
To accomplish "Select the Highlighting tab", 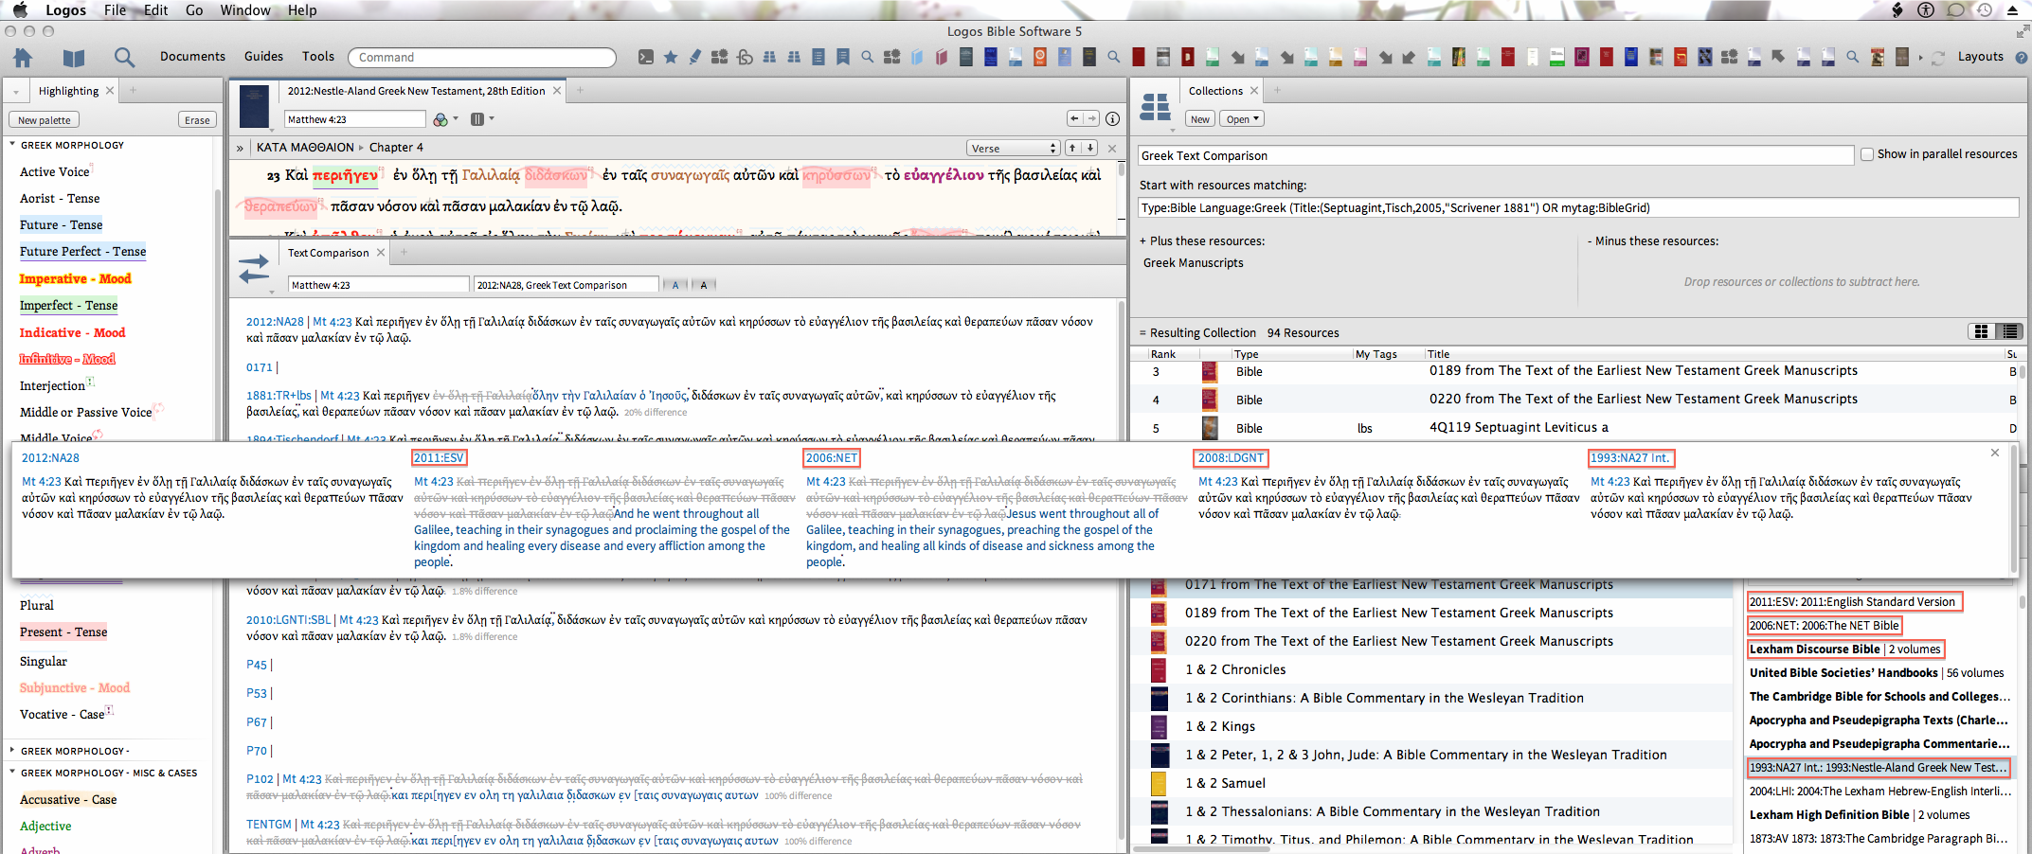I will click(x=68, y=91).
